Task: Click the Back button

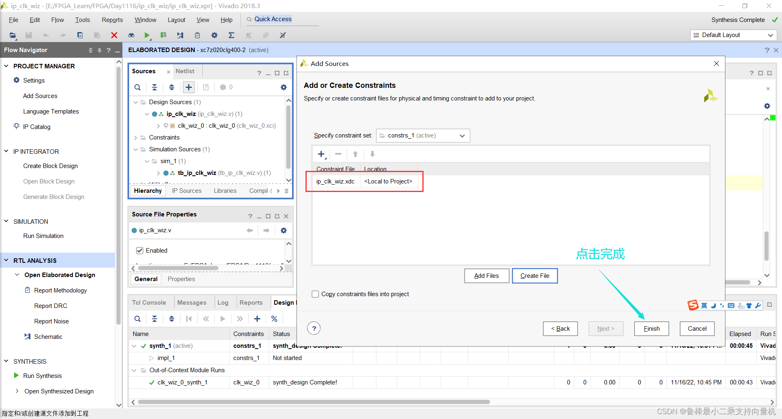Action: (560, 329)
